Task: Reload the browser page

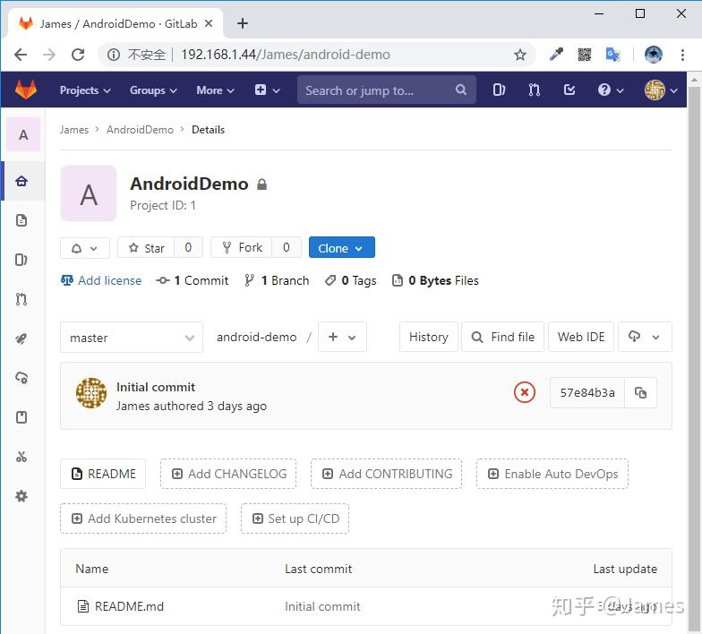Action: click(x=78, y=55)
